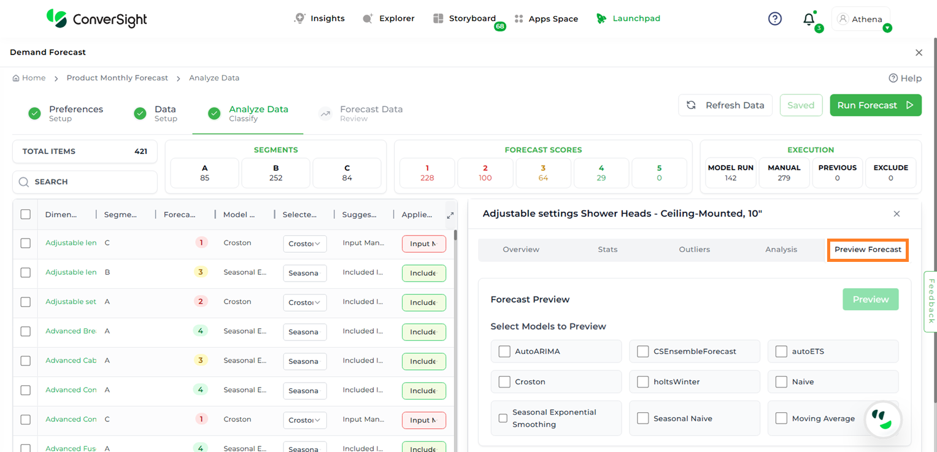Expand the first row's Croston model dropdown

305,243
